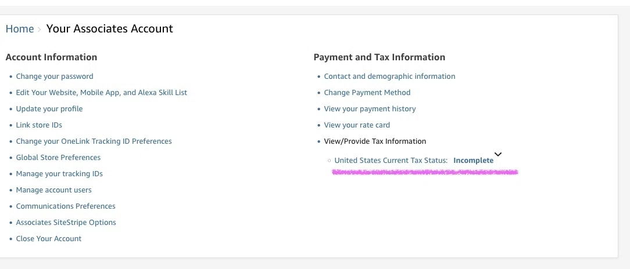Select United States Current Tax Status text
The image size is (630, 269).
point(391,161)
